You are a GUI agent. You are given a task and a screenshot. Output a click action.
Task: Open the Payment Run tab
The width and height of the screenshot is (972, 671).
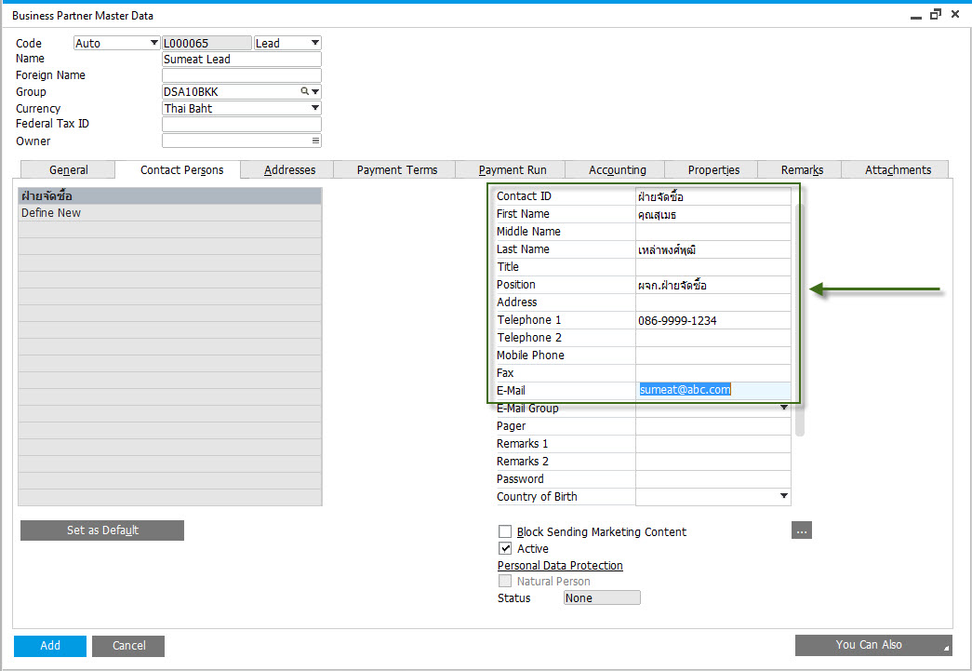(x=512, y=170)
